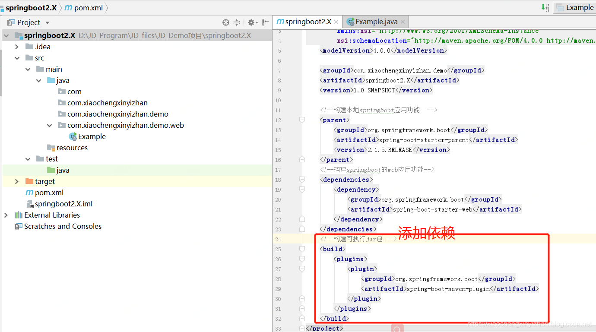Open the Example run configuration dropdown
Image resolution: width=596 pixels, height=332 pixels.
[x=575, y=7]
